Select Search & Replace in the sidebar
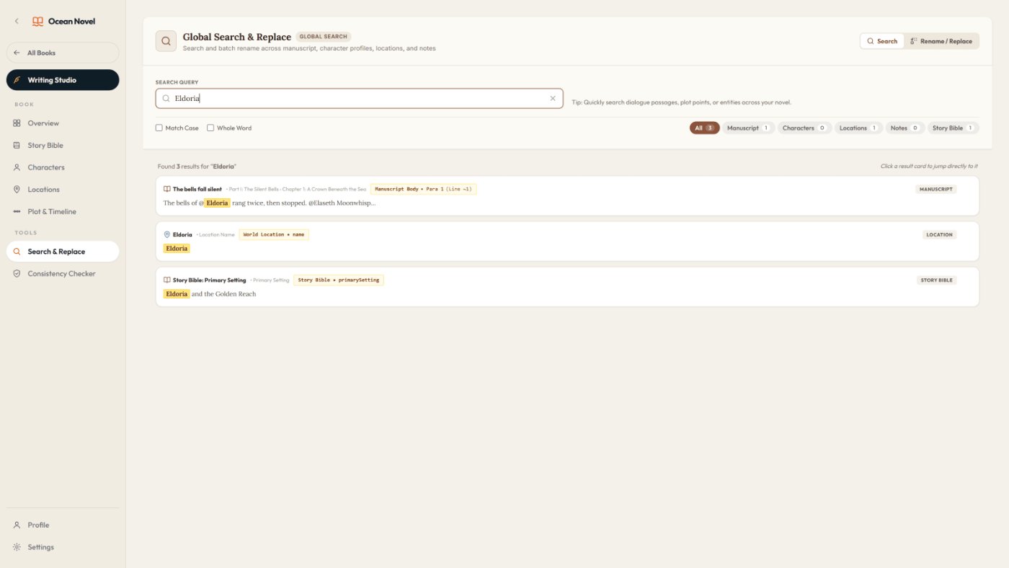Viewport: 1009px width, 568px height. click(63, 252)
